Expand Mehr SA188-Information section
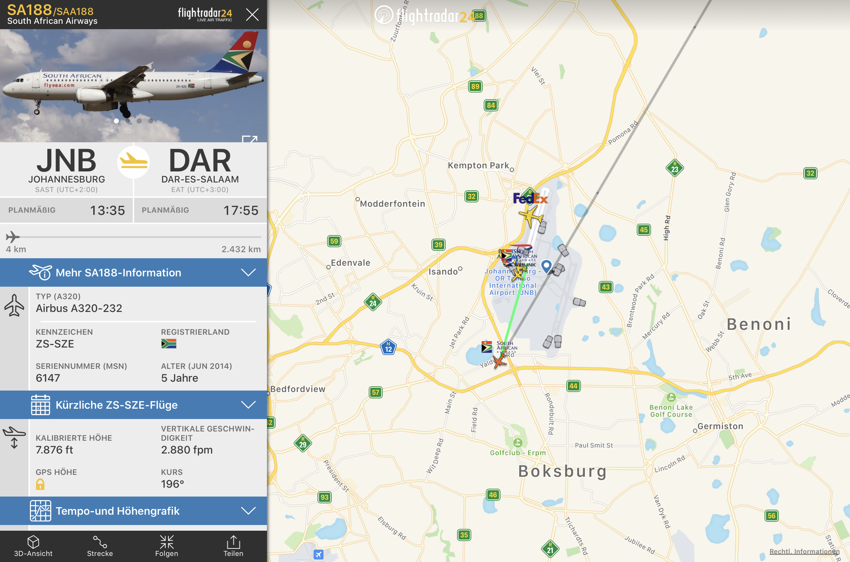 tap(133, 272)
